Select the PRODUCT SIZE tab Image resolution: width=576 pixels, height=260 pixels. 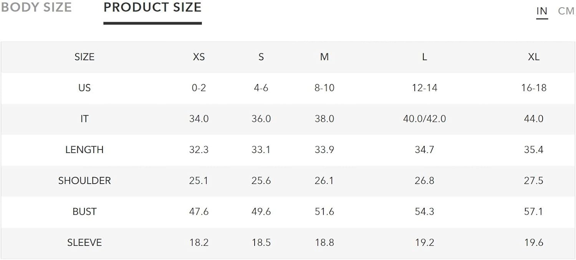tap(152, 7)
